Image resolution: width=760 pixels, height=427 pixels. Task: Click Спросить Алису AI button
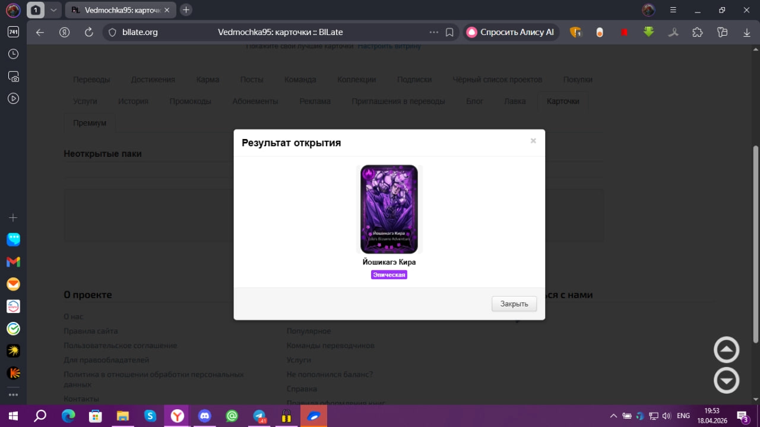(x=511, y=32)
